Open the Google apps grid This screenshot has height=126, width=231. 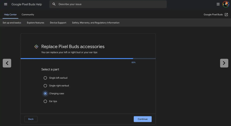218,4
